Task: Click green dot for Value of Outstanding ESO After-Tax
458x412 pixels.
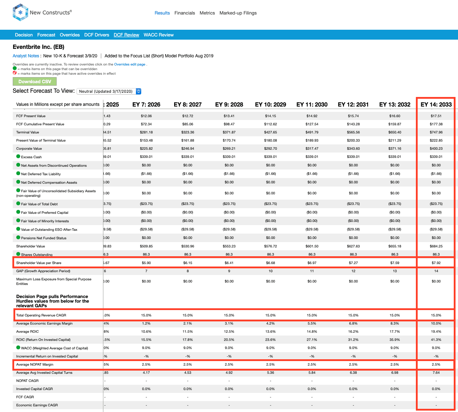Action: pos(18,229)
